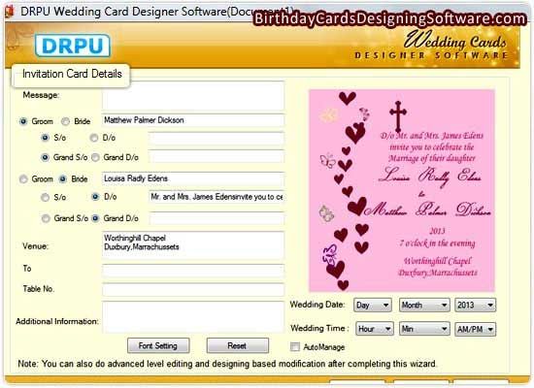
Task: Click the Table No. input field
Action: tap(193, 290)
